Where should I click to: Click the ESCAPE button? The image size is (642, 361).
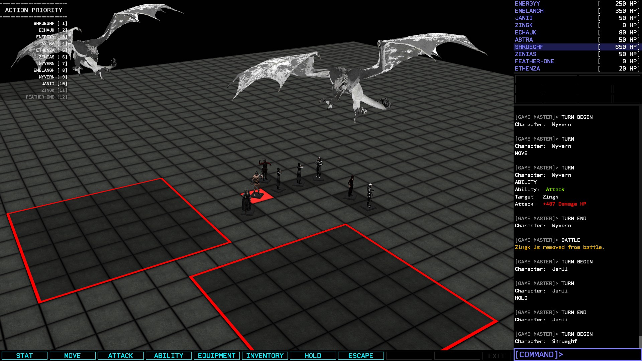pos(360,356)
